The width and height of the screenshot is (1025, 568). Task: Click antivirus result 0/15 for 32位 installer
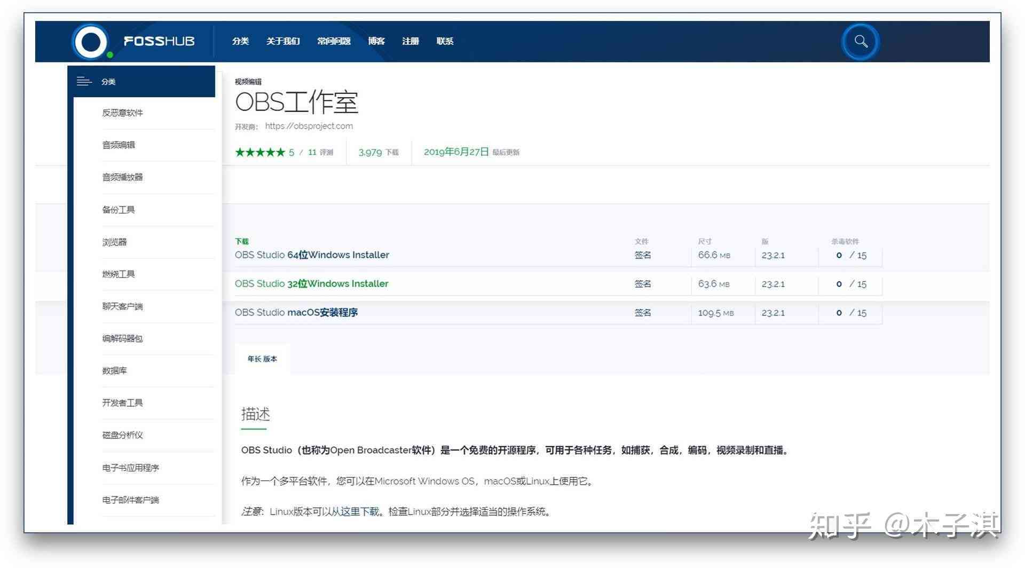coord(851,284)
